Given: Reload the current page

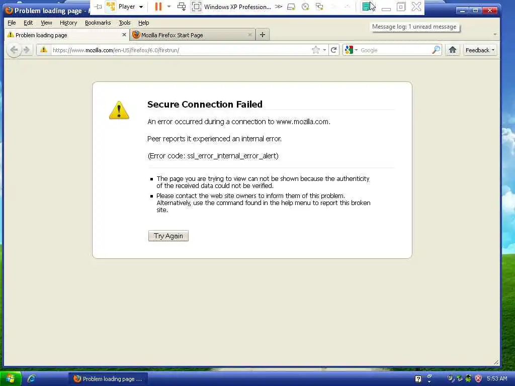Looking at the screenshot, I should click(334, 50).
